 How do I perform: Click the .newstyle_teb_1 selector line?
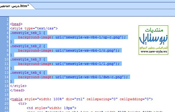[27, 33]
